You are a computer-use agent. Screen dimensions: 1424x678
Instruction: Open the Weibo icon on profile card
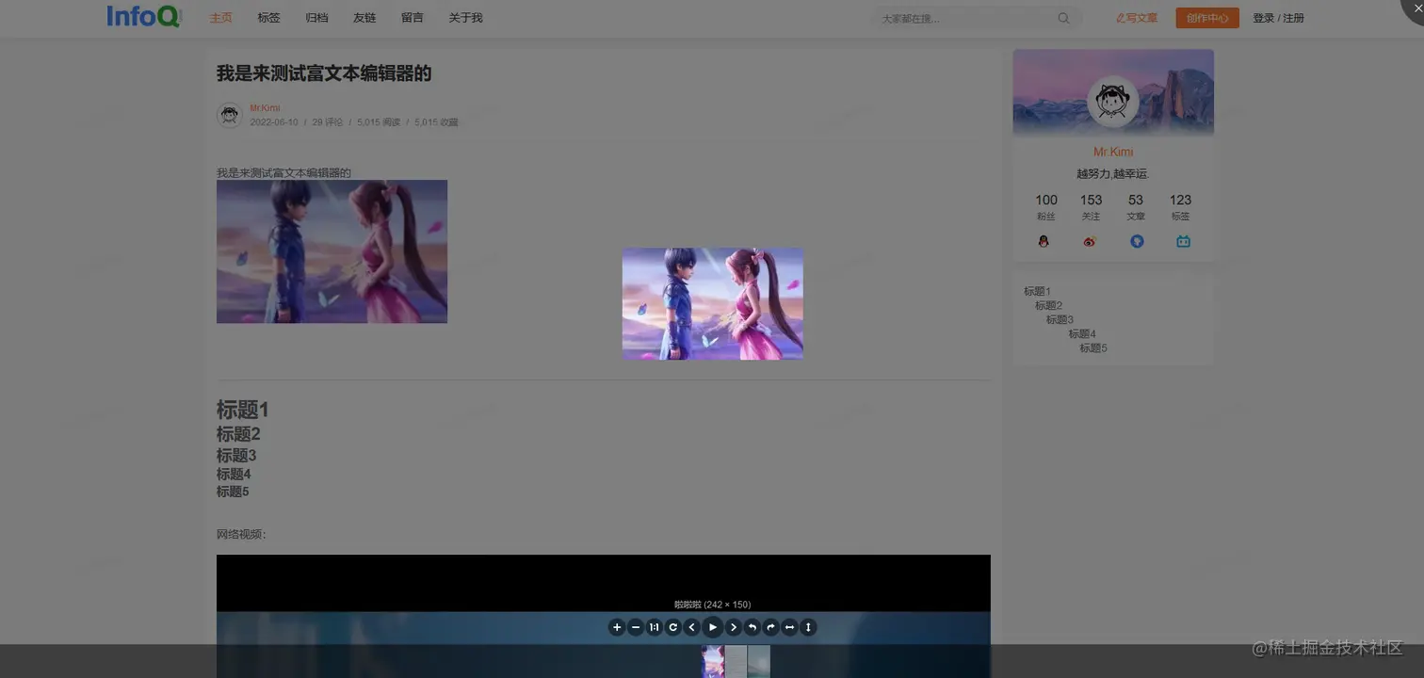tap(1090, 241)
